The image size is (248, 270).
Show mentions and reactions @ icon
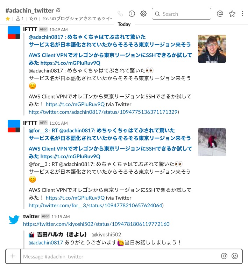(220, 13)
